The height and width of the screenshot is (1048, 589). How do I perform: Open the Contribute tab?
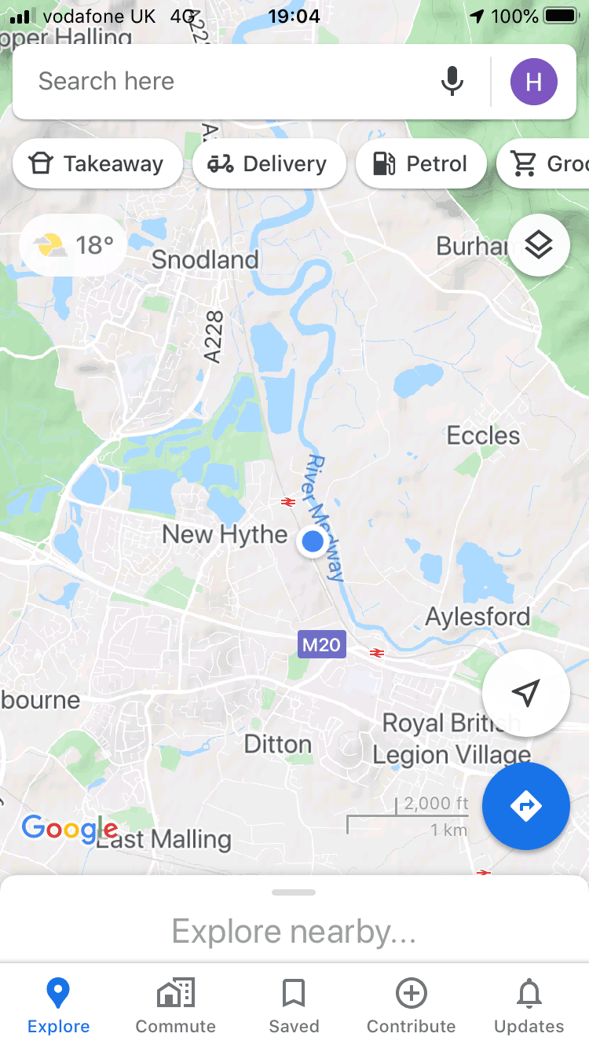pyautogui.click(x=412, y=1006)
